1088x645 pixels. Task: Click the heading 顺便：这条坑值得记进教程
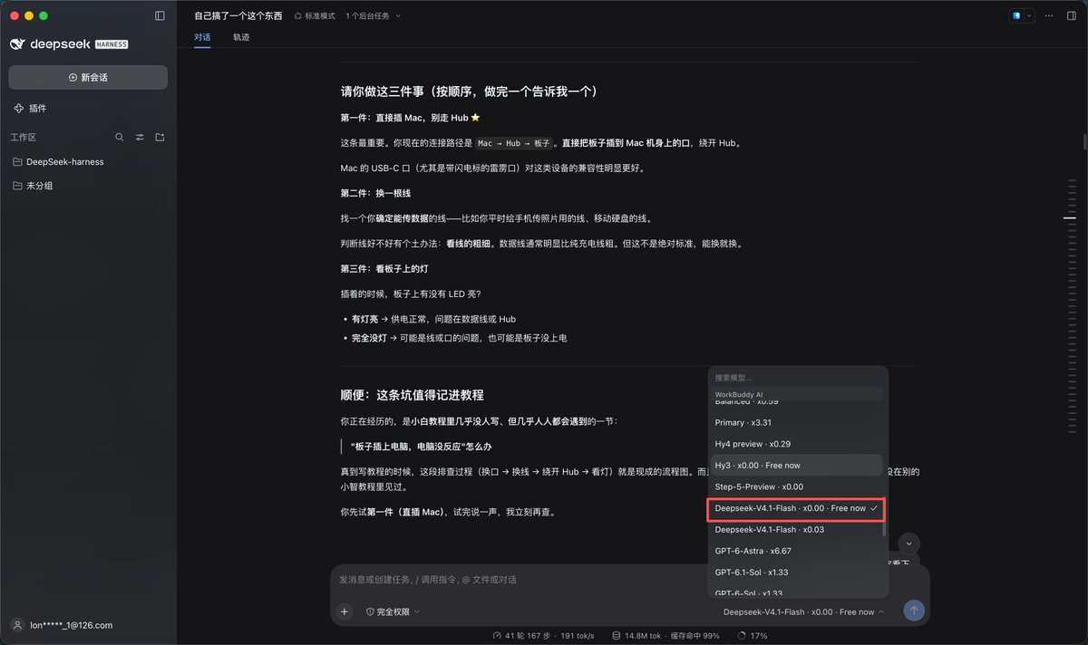pyautogui.click(x=412, y=395)
